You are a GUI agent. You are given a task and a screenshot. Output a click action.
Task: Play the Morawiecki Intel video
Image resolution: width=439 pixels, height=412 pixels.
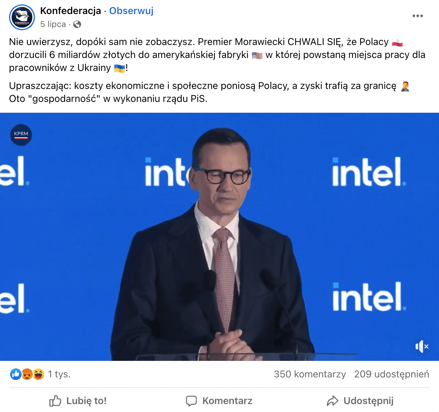coord(219,237)
